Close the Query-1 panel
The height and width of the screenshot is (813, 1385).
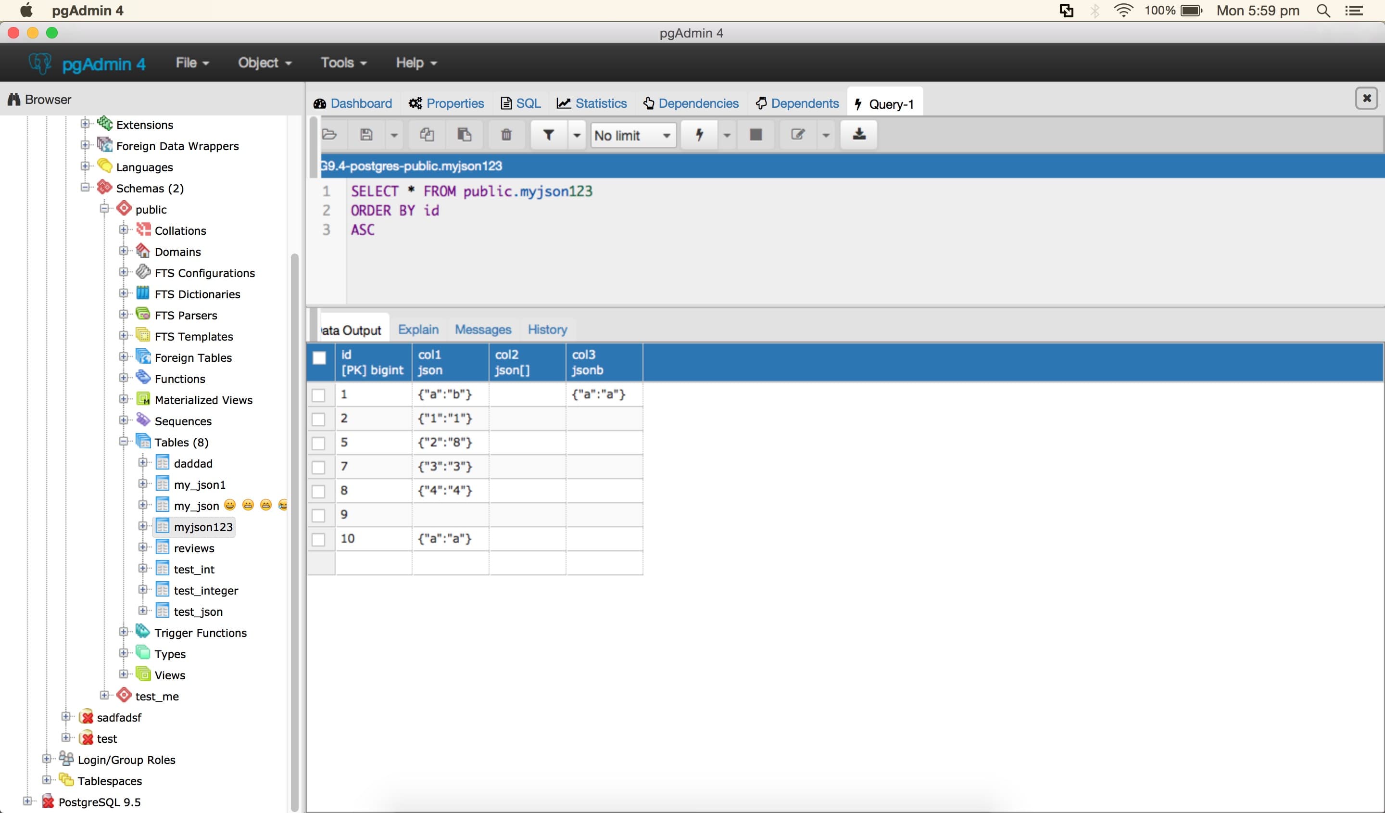pos(1367,99)
